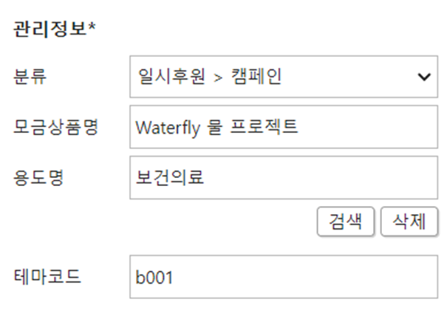444x316 pixels.
Task: Click the required asterisk beside 관리정보
Action: [x=94, y=30]
